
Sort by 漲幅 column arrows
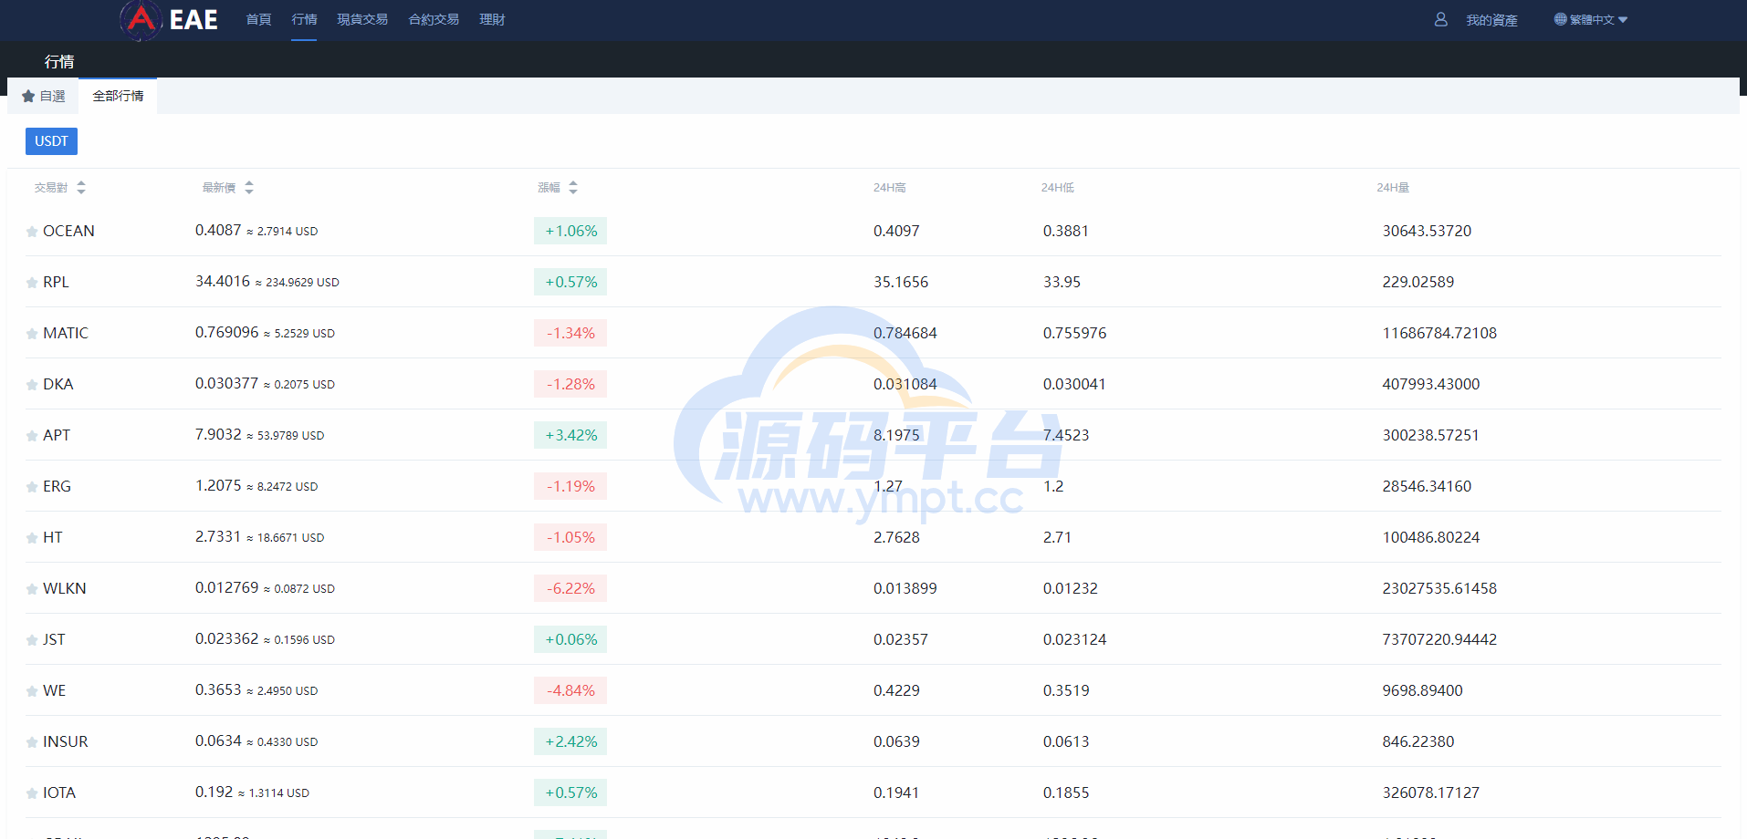pos(573,187)
